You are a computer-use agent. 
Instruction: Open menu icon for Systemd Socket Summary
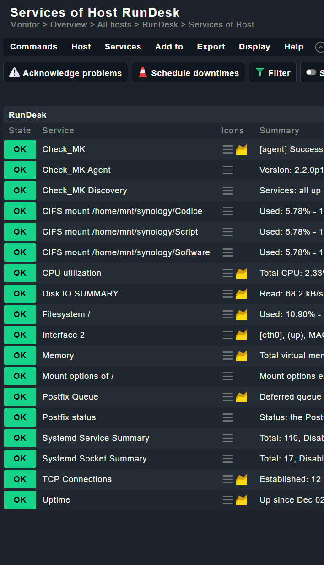227,459
